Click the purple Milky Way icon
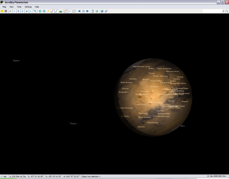The width and height of the screenshot is (229, 179). click(53, 11)
